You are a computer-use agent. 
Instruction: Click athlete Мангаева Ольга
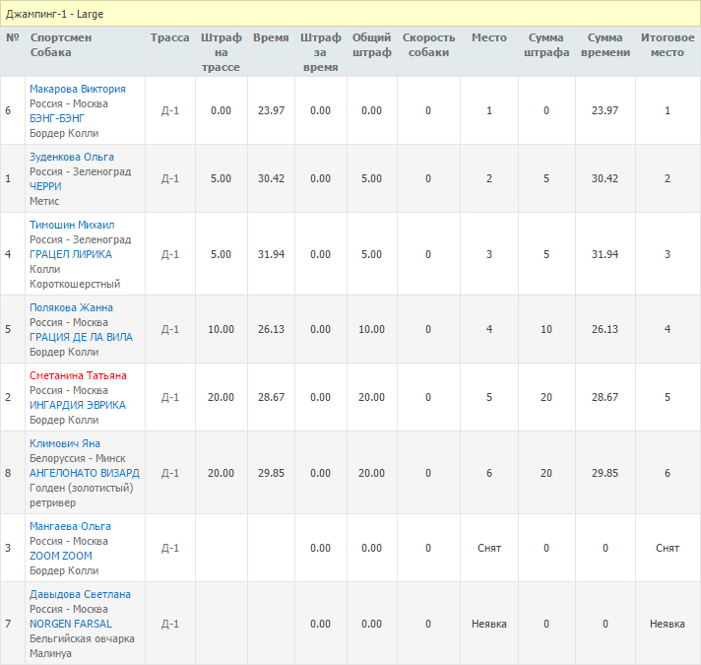[70, 526]
